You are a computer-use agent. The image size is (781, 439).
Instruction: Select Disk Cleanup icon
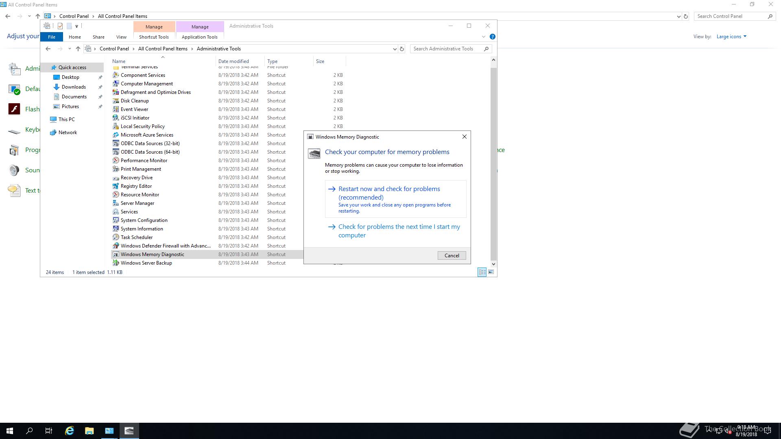116,101
